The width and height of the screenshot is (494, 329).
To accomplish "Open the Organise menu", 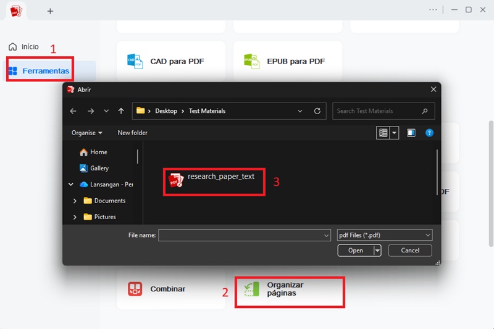I will [86, 133].
